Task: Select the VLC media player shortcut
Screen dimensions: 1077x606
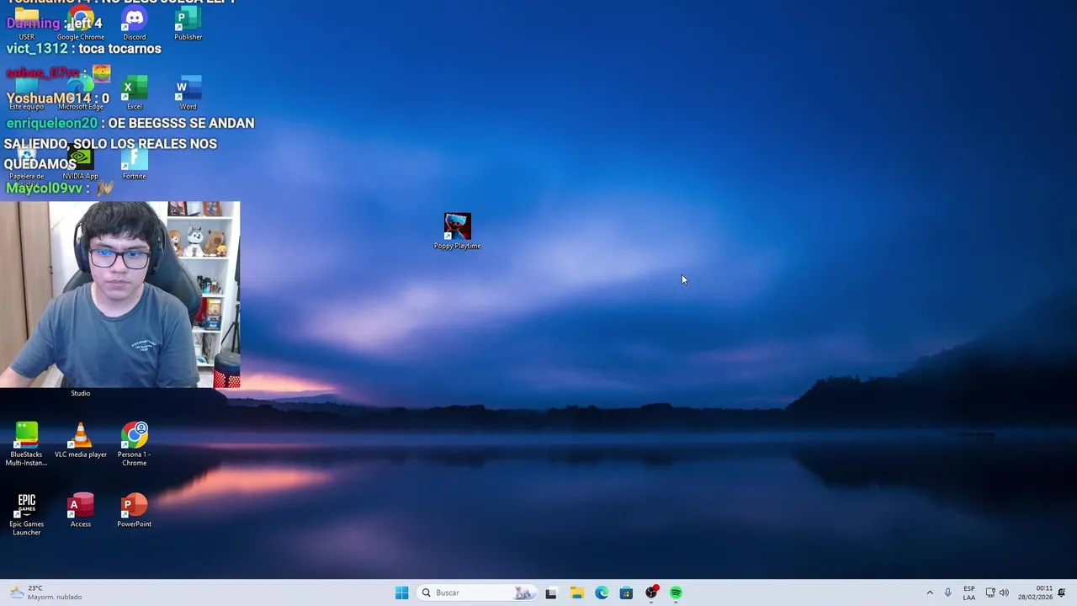Action: (81, 440)
